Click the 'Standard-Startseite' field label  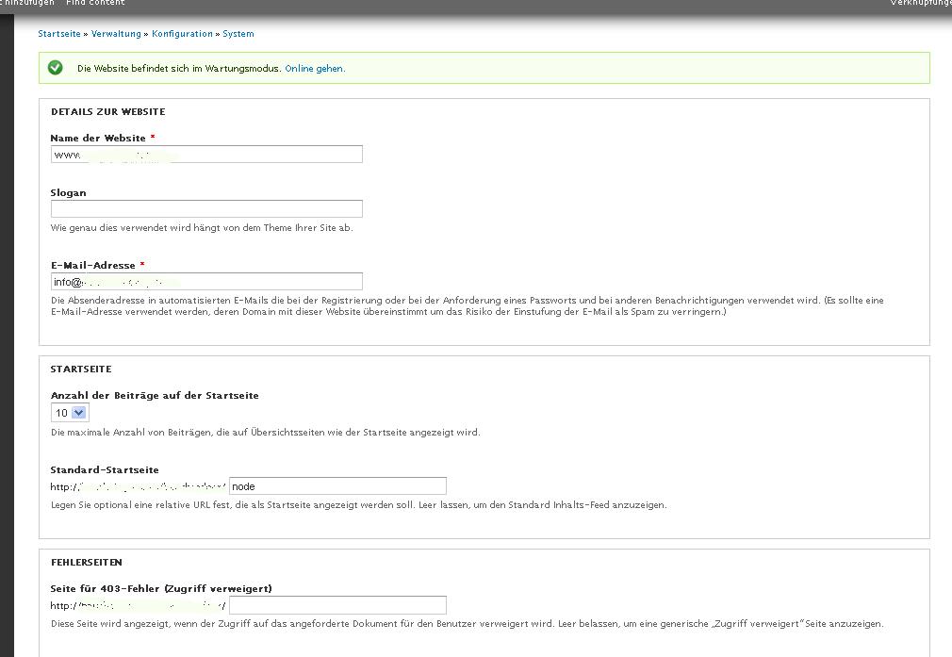[105, 469]
